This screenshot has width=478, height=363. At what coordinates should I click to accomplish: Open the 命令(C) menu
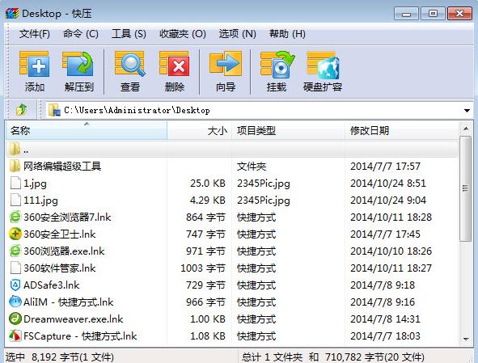click(x=81, y=33)
